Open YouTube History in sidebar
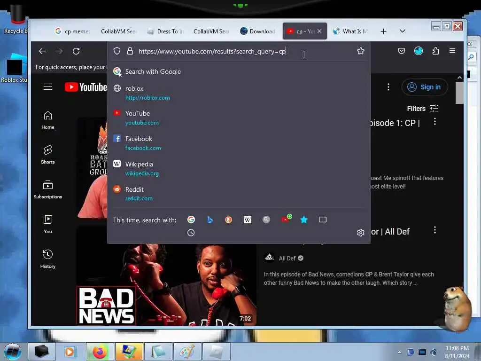 point(48,259)
